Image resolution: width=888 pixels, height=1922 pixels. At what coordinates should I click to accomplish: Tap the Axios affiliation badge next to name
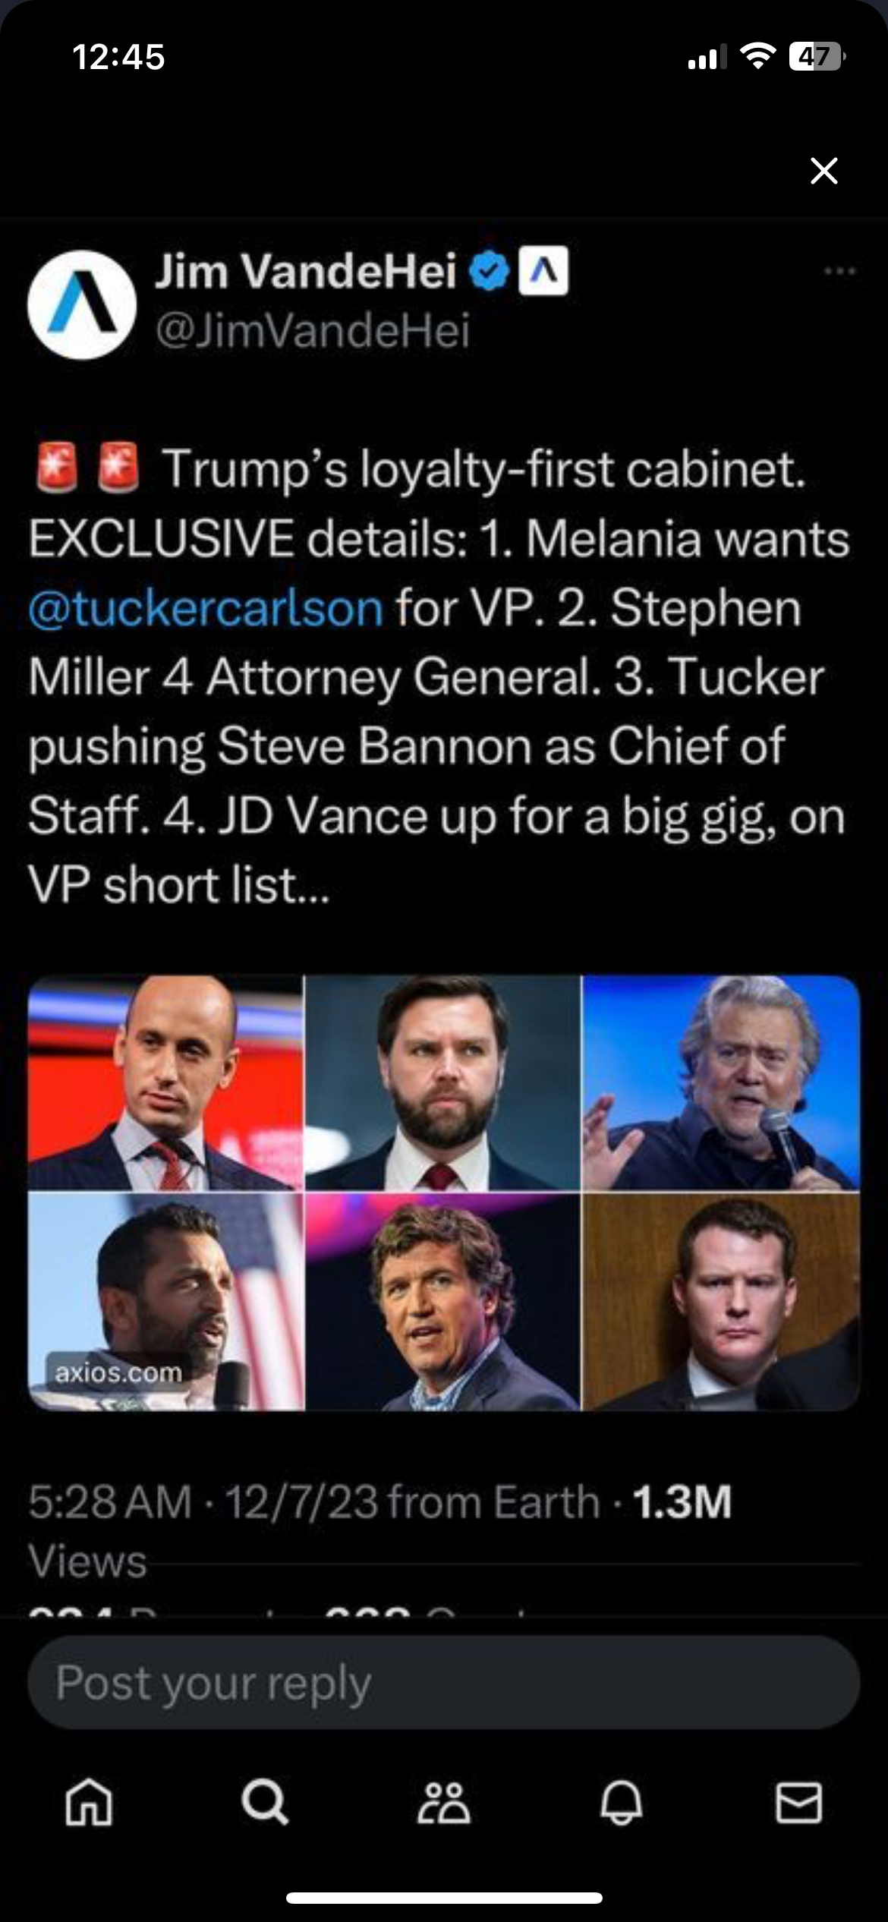[x=543, y=270]
